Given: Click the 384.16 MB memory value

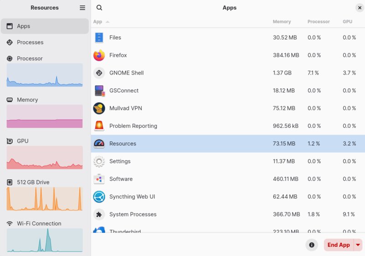Looking at the screenshot, I should pyautogui.click(x=286, y=55).
